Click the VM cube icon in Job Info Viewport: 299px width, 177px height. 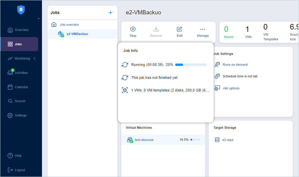pos(125,90)
